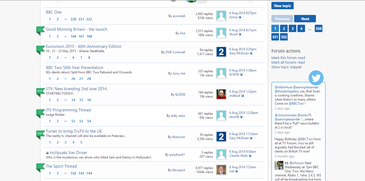Expand page ellipsis in BBC One topic

click(65, 19)
